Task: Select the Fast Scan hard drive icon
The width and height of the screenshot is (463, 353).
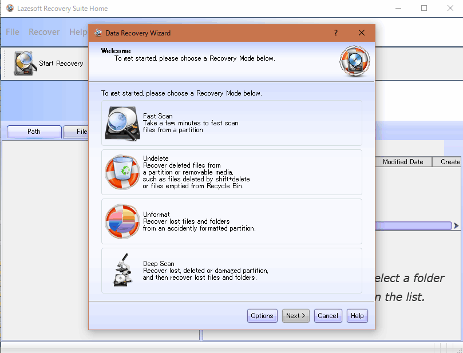Action: 122,124
